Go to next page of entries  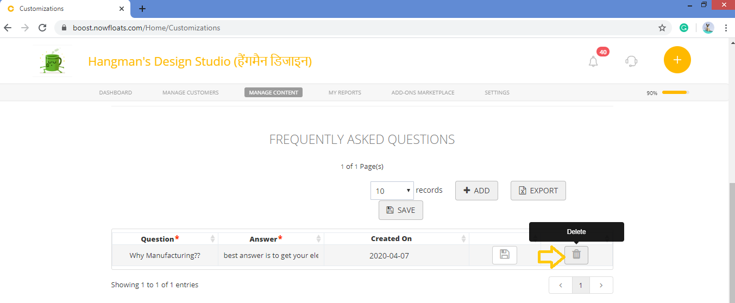click(x=601, y=285)
